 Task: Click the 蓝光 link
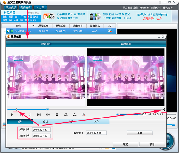coord(127,14)
